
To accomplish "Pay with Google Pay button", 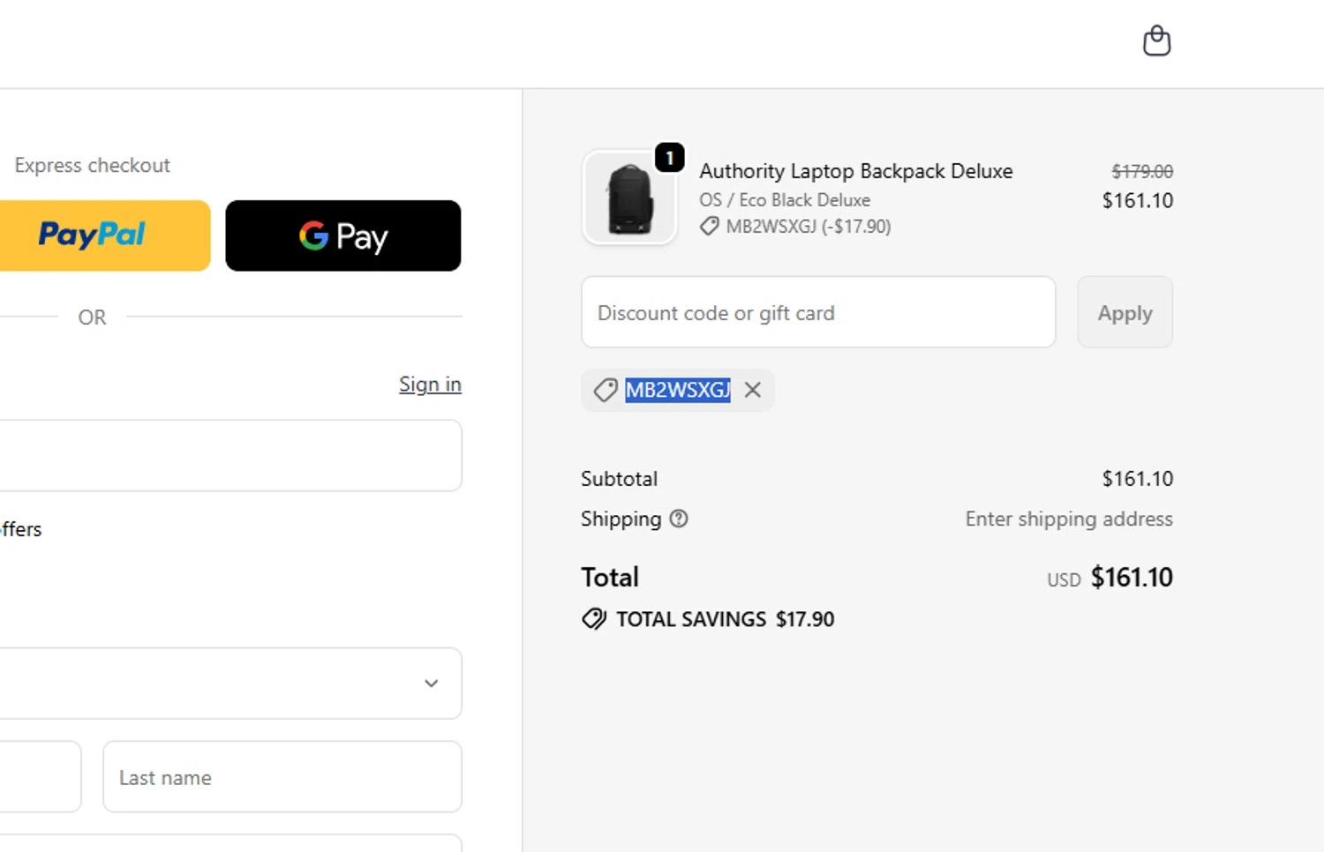I will coord(343,235).
